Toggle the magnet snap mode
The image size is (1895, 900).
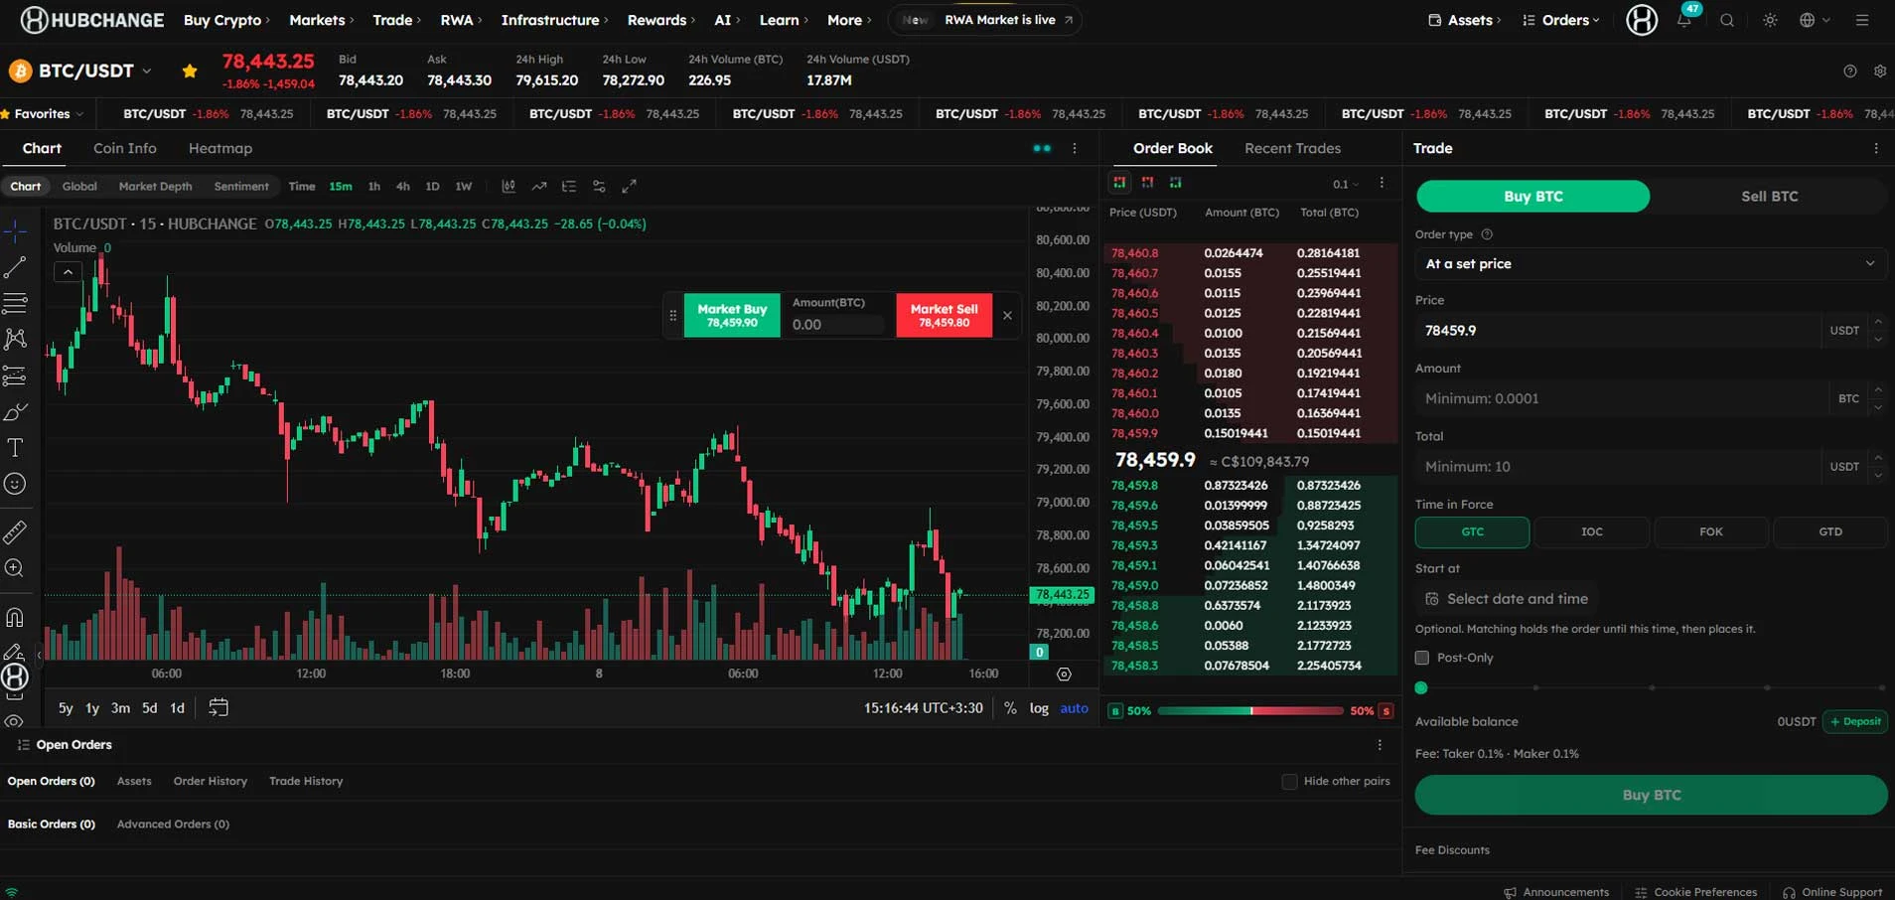pos(15,617)
